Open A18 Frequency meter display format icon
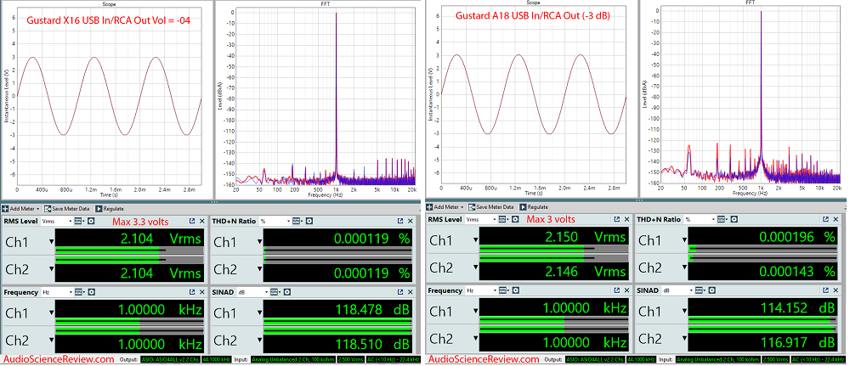The height and width of the screenshot is (366, 850). (x=504, y=290)
